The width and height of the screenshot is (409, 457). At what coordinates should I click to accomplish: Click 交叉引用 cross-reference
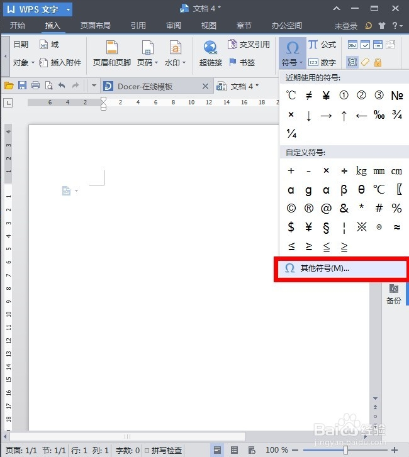[249, 44]
